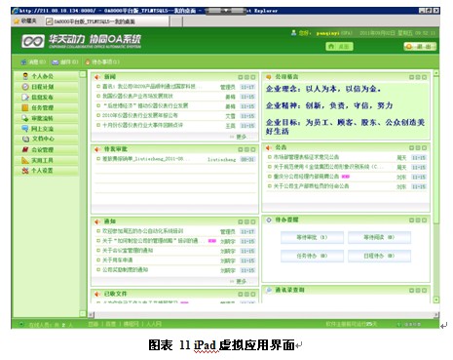
Task: Open 网上交流 online chat module
Action: point(42,129)
